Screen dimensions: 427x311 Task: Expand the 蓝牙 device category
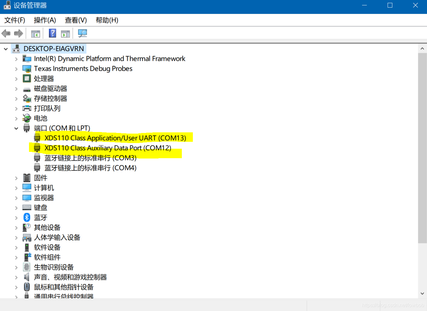point(16,217)
